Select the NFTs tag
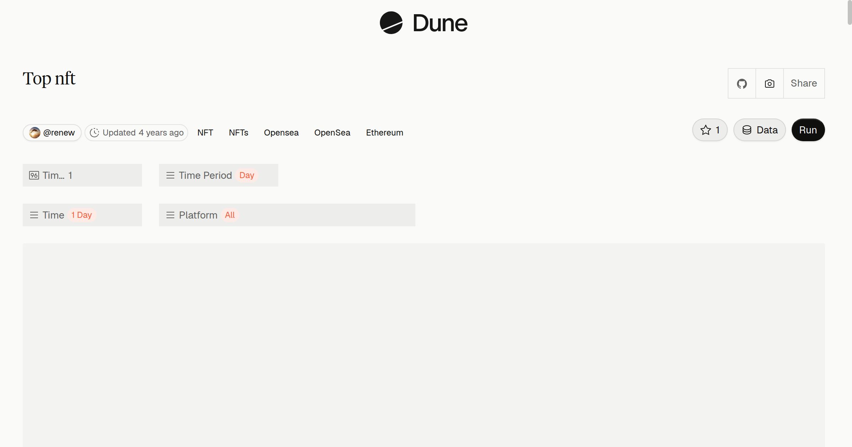This screenshot has height=447, width=852. point(239,133)
